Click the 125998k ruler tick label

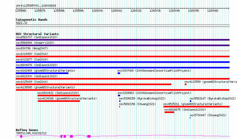coord(59,11)
